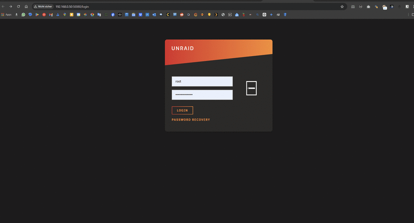Open the Reddit bookmark
Screen dimensions: 414x223
pos(182,15)
